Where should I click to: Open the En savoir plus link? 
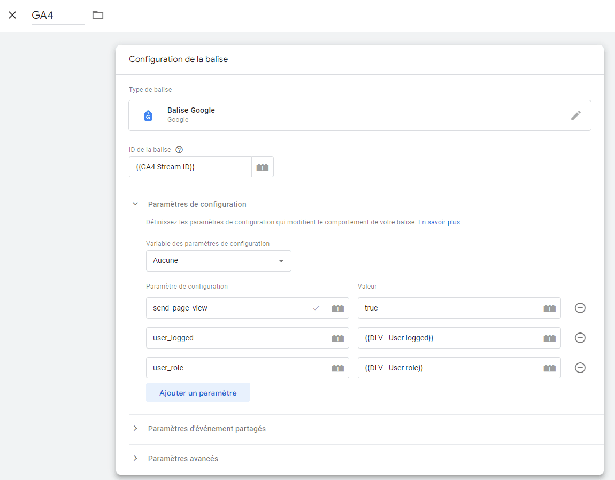click(x=439, y=222)
